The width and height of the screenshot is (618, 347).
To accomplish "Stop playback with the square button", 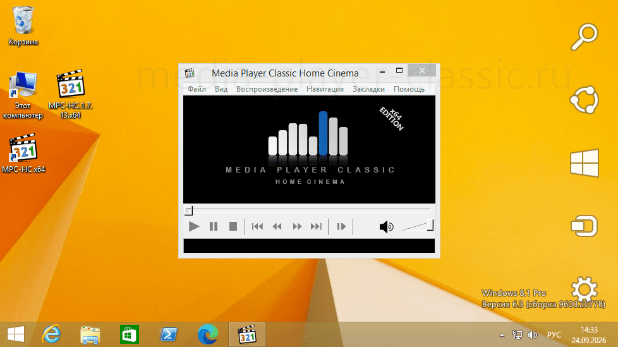I will 233,226.
